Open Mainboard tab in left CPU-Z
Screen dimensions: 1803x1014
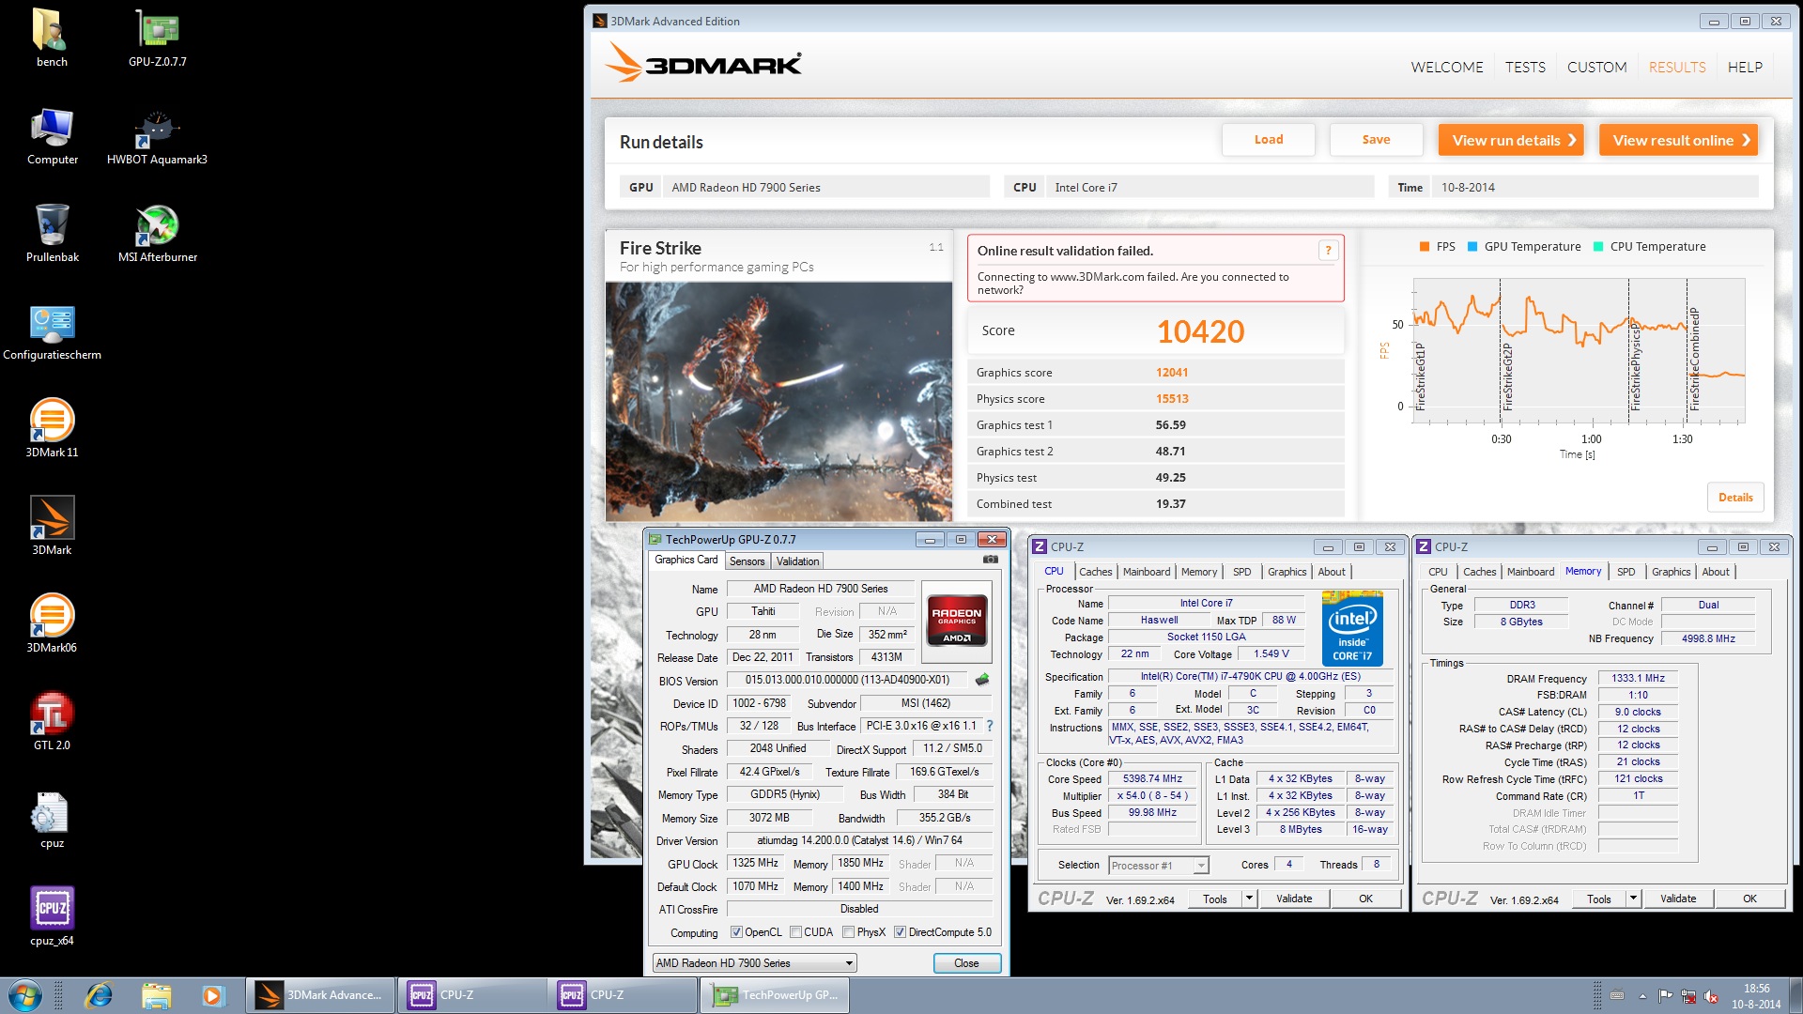tap(1147, 572)
